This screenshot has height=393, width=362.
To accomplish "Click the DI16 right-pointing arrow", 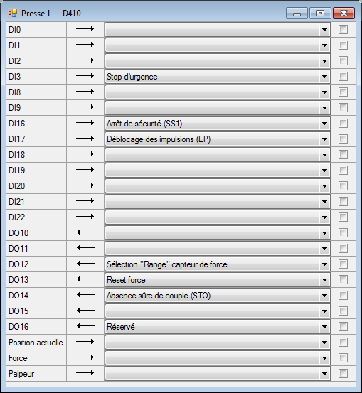I will (85, 123).
